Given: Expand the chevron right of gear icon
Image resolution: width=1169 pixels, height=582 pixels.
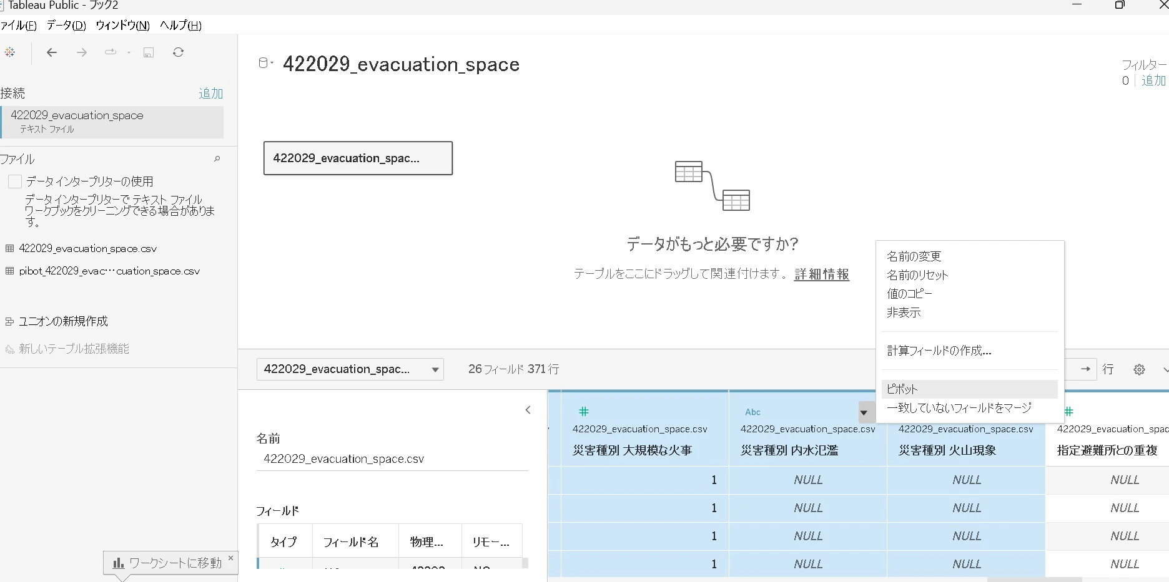Looking at the screenshot, I should (x=1165, y=369).
